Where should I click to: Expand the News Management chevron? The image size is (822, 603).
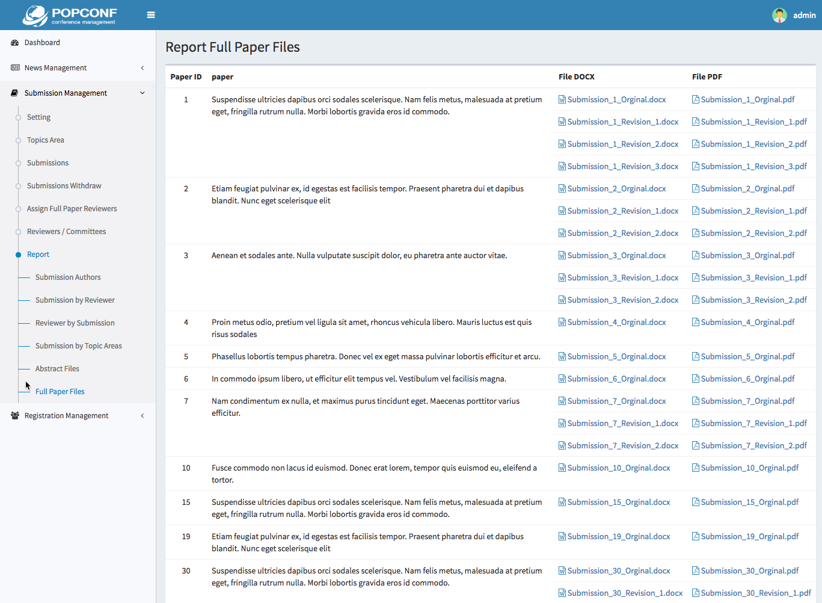coord(143,68)
